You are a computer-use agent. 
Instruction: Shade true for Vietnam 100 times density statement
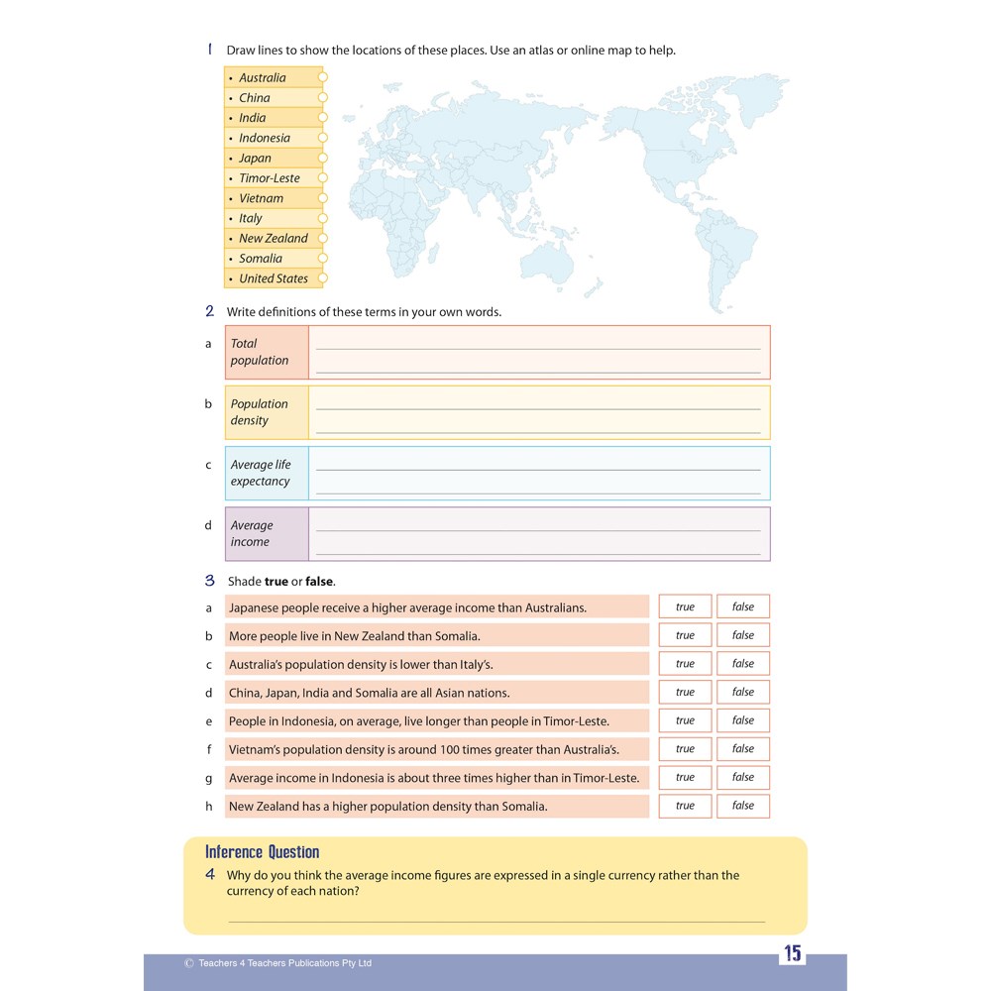click(x=685, y=749)
